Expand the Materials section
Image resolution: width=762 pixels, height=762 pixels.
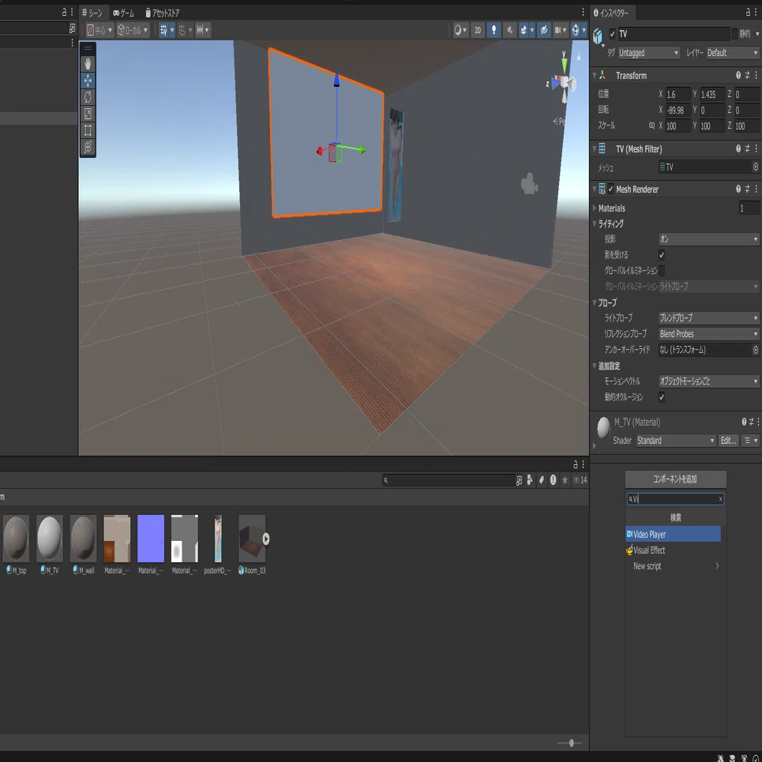pyautogui.click(x=611, y=208)
